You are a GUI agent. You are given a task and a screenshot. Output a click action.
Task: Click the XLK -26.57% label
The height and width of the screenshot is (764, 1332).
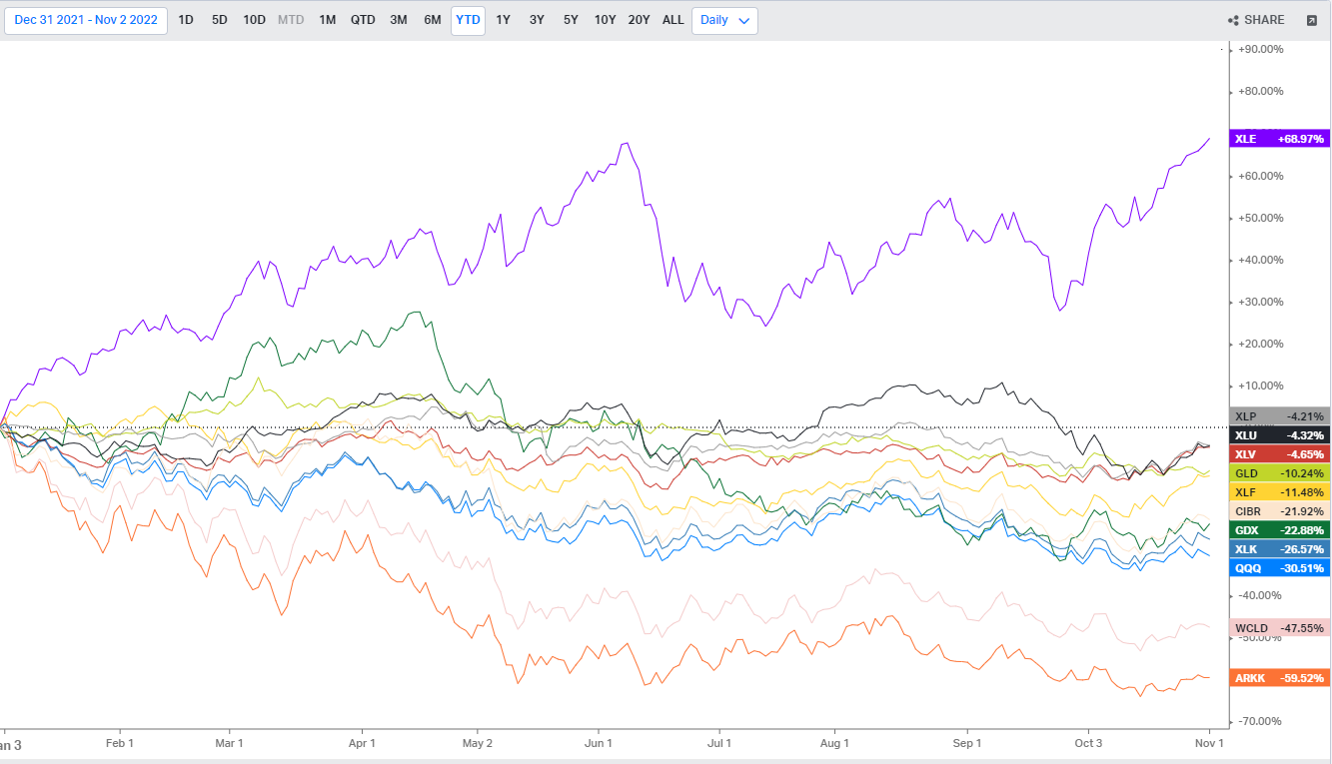[x=1280, y=549]
